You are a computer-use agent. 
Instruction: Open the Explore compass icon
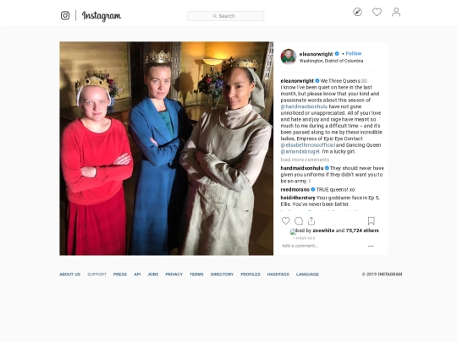(357, 12)
